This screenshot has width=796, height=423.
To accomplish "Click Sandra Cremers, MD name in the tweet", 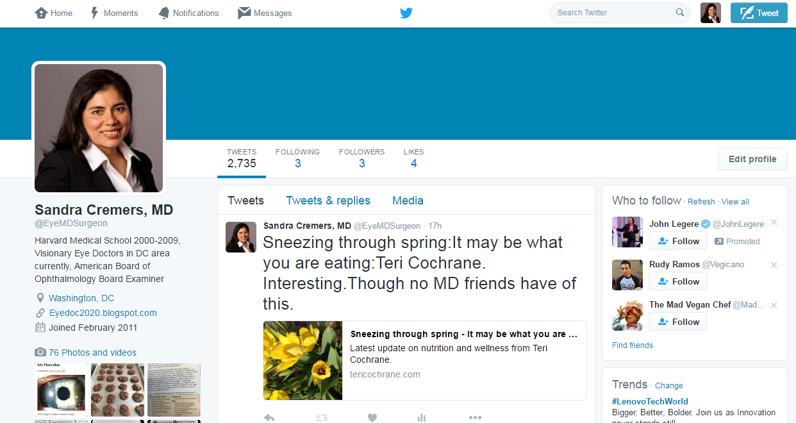I will pyautogui.click(x=307, y=226).
